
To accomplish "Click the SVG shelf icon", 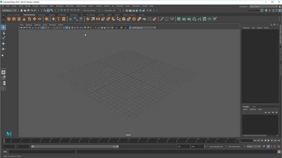I will 63,19.
